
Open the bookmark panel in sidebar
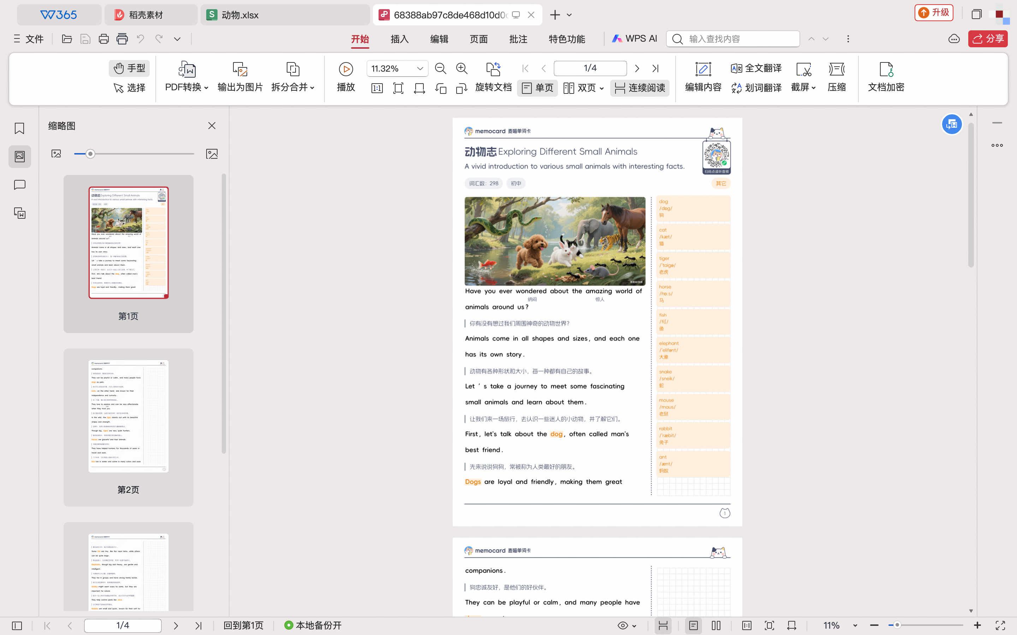[x=19, y=128]
